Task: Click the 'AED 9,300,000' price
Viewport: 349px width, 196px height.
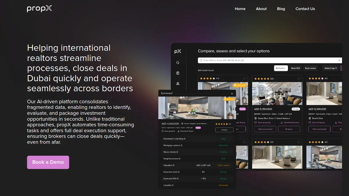Action: click(317, 109)
